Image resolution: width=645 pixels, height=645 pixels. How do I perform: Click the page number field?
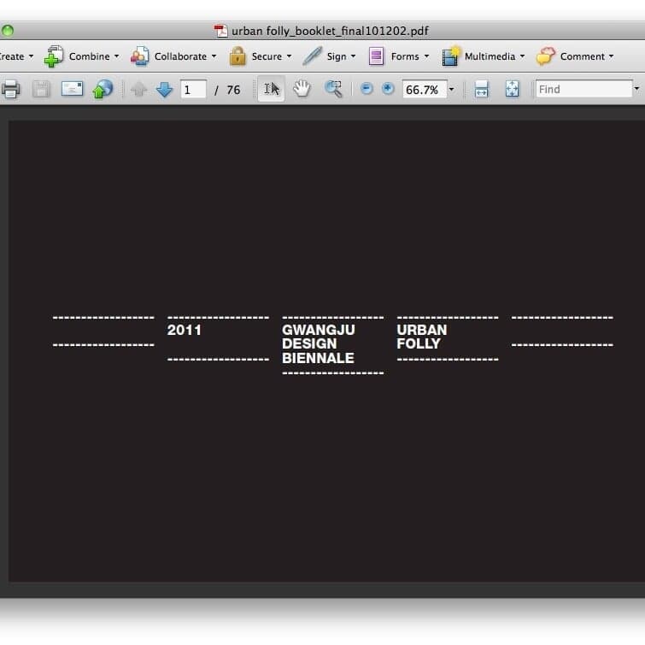coord(193,89)
